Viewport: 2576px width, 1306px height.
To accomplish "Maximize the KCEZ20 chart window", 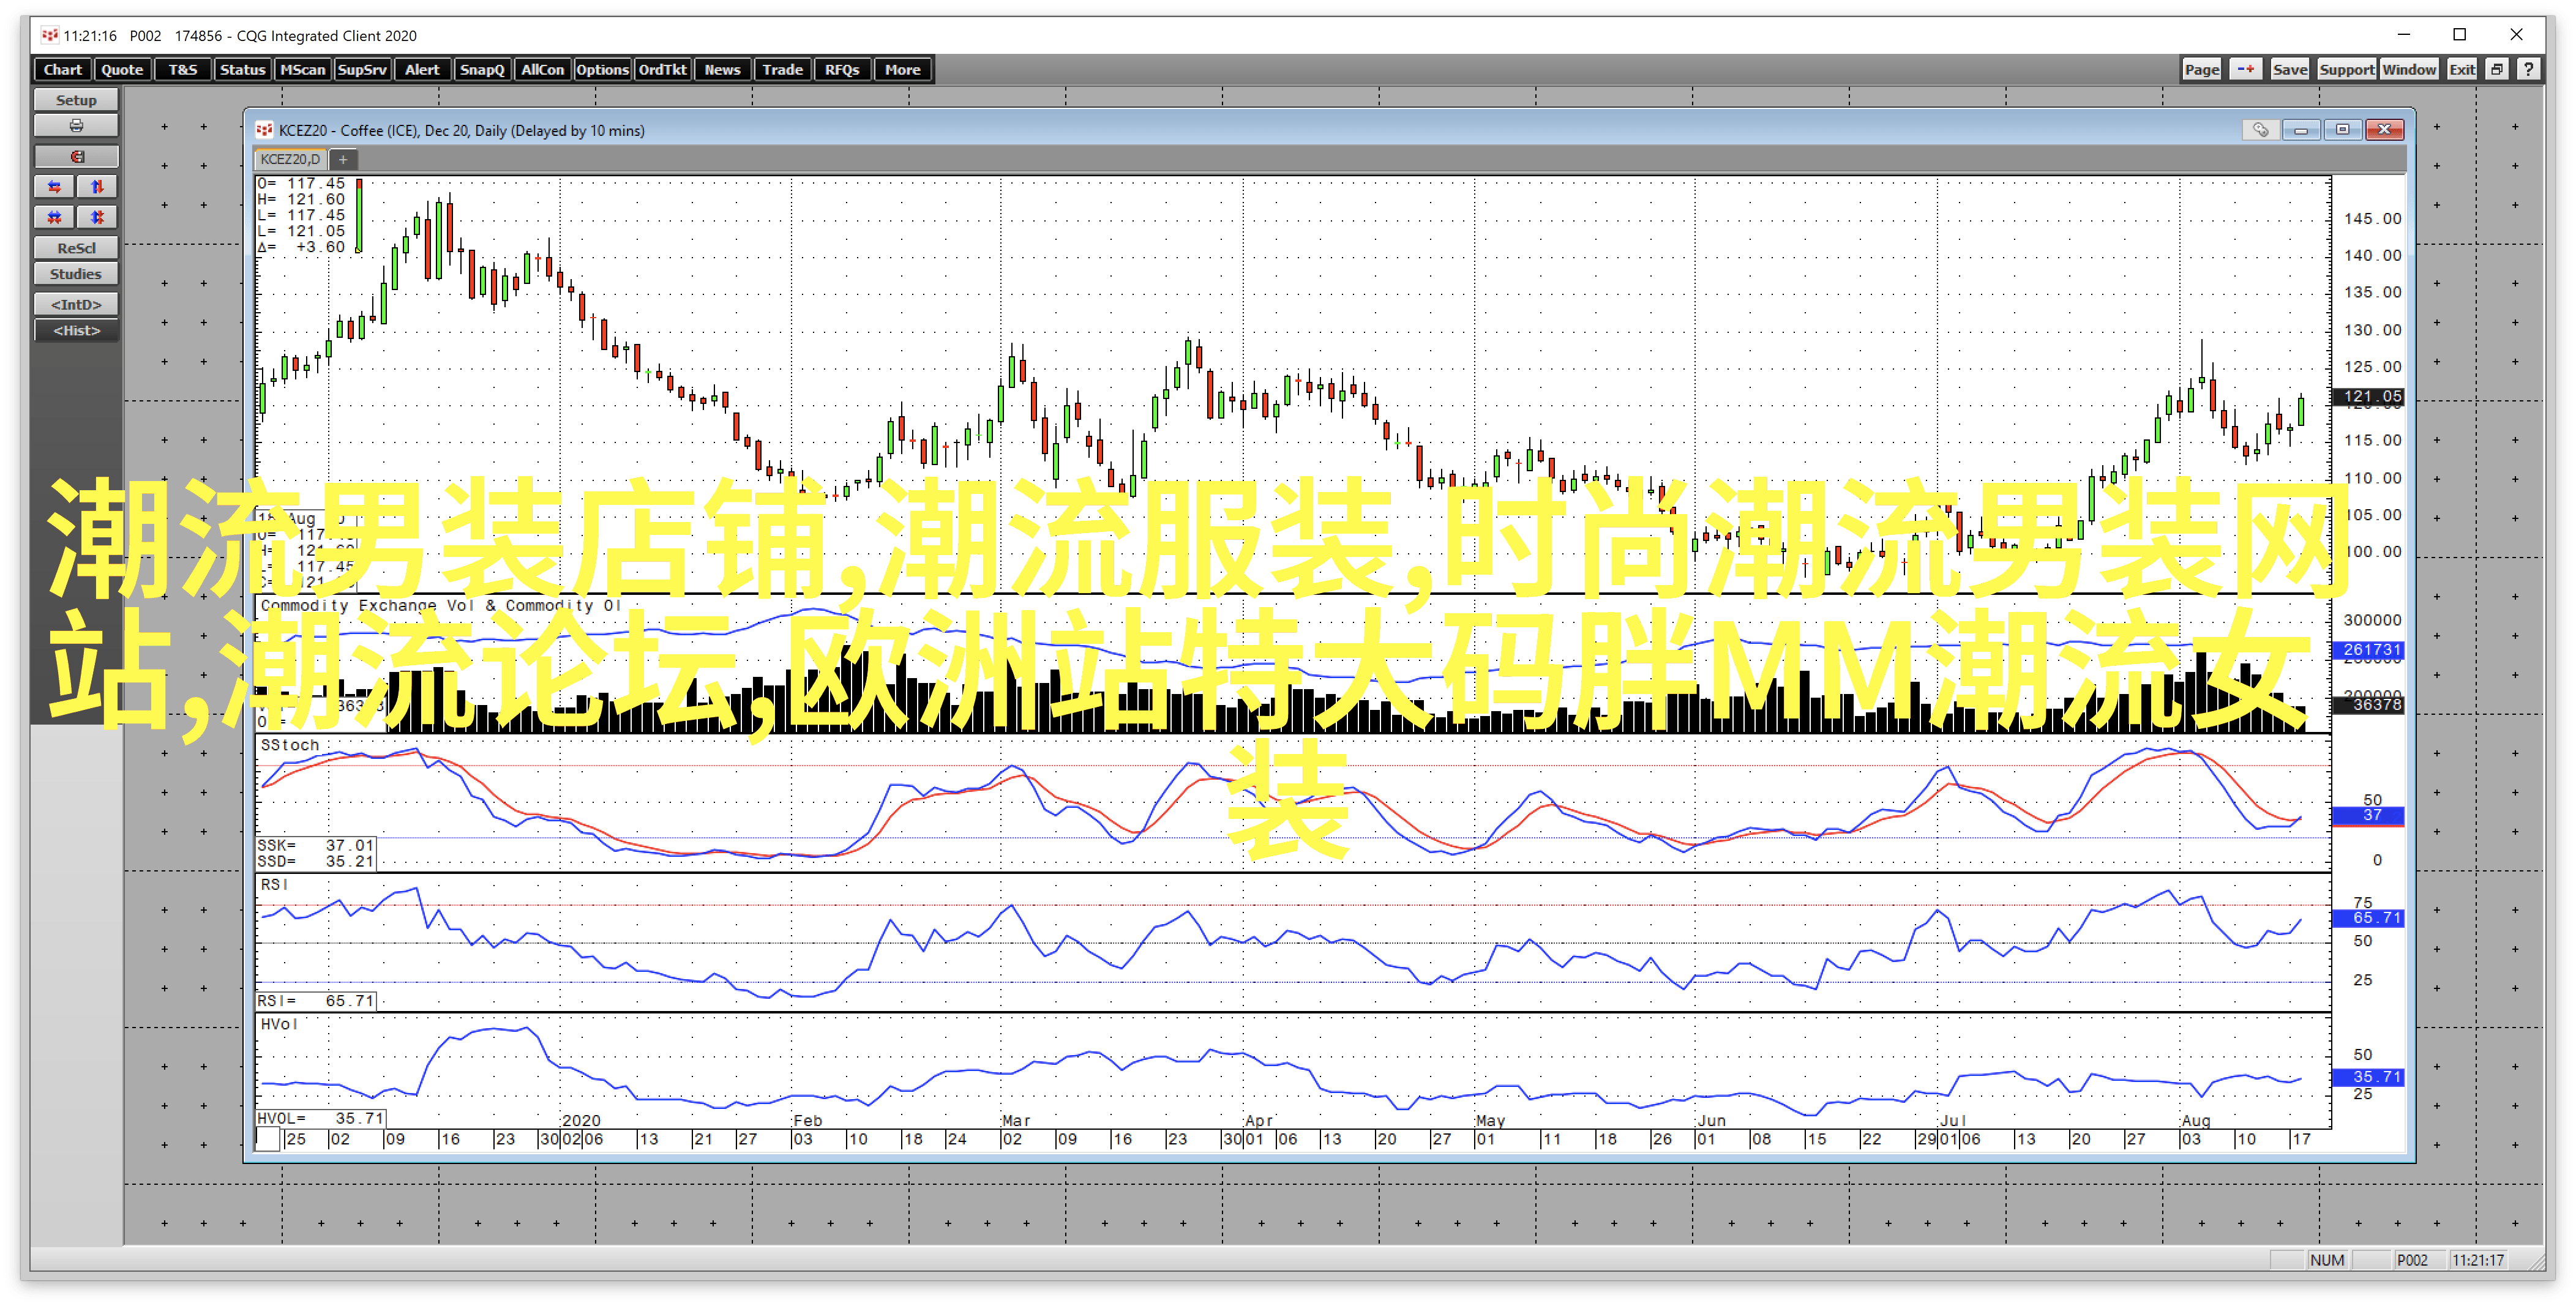I will (2342, 130).
